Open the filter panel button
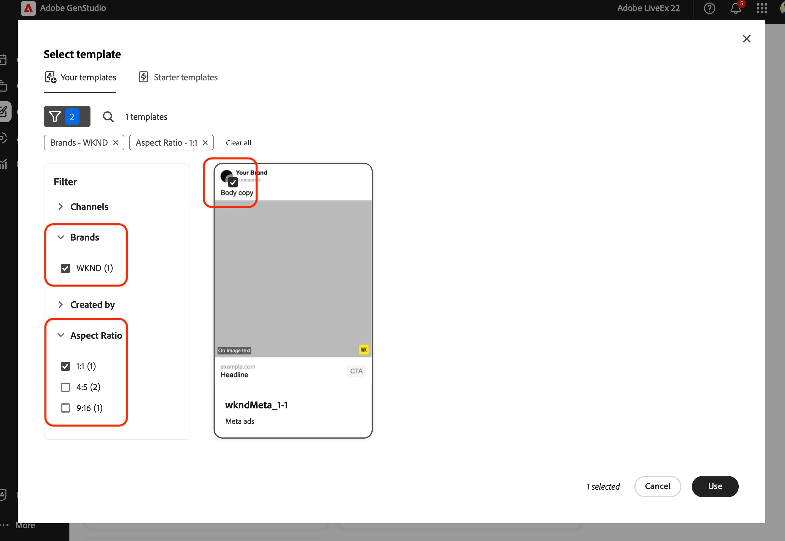The width and height of the screenshot is (785, 541). (x=67, y=116)
